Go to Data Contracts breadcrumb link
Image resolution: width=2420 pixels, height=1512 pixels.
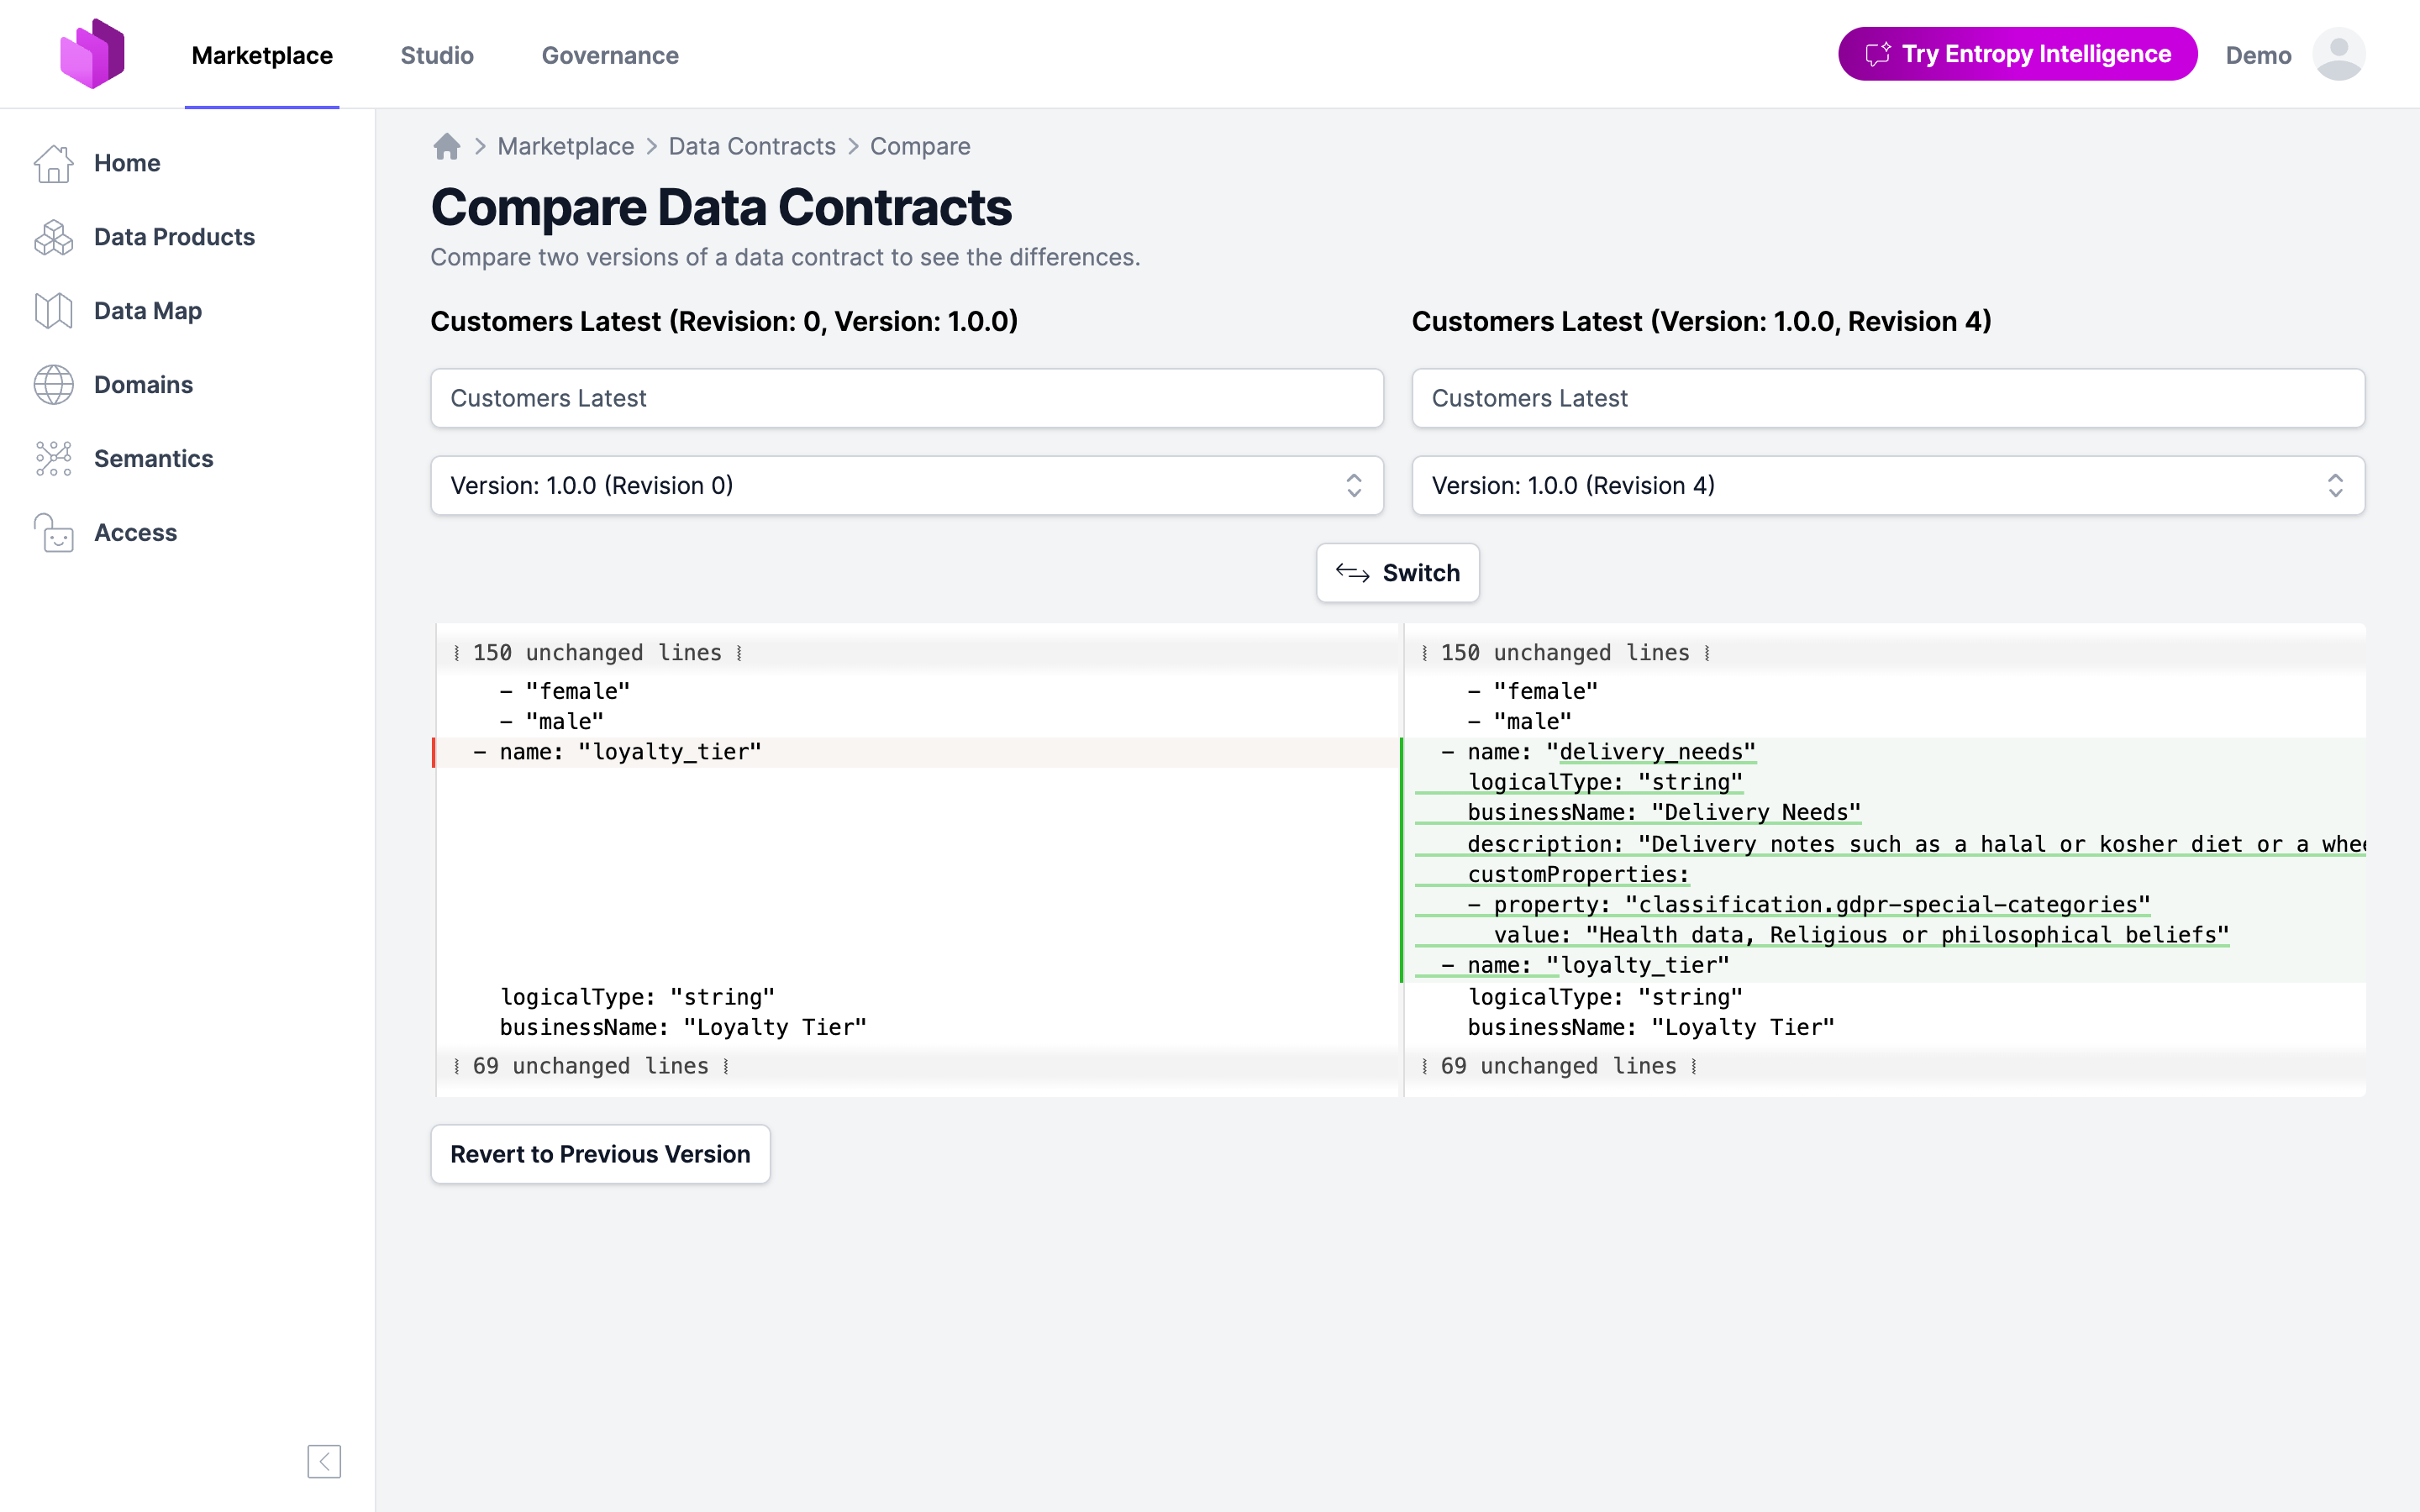(x=752, y=146)
